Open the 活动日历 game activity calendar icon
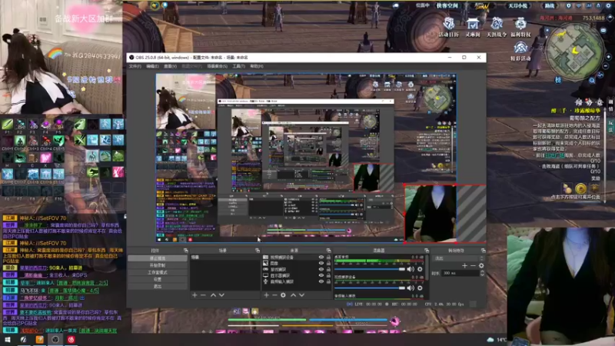 448,27
